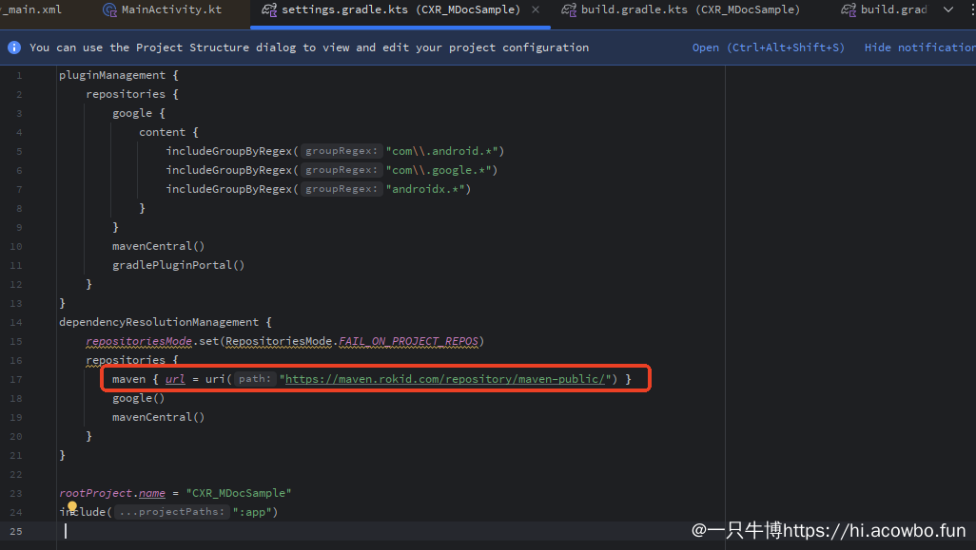Click line number 17 in the gutter
The width and height of the screenshot is (976, 550).
[16, 379]
